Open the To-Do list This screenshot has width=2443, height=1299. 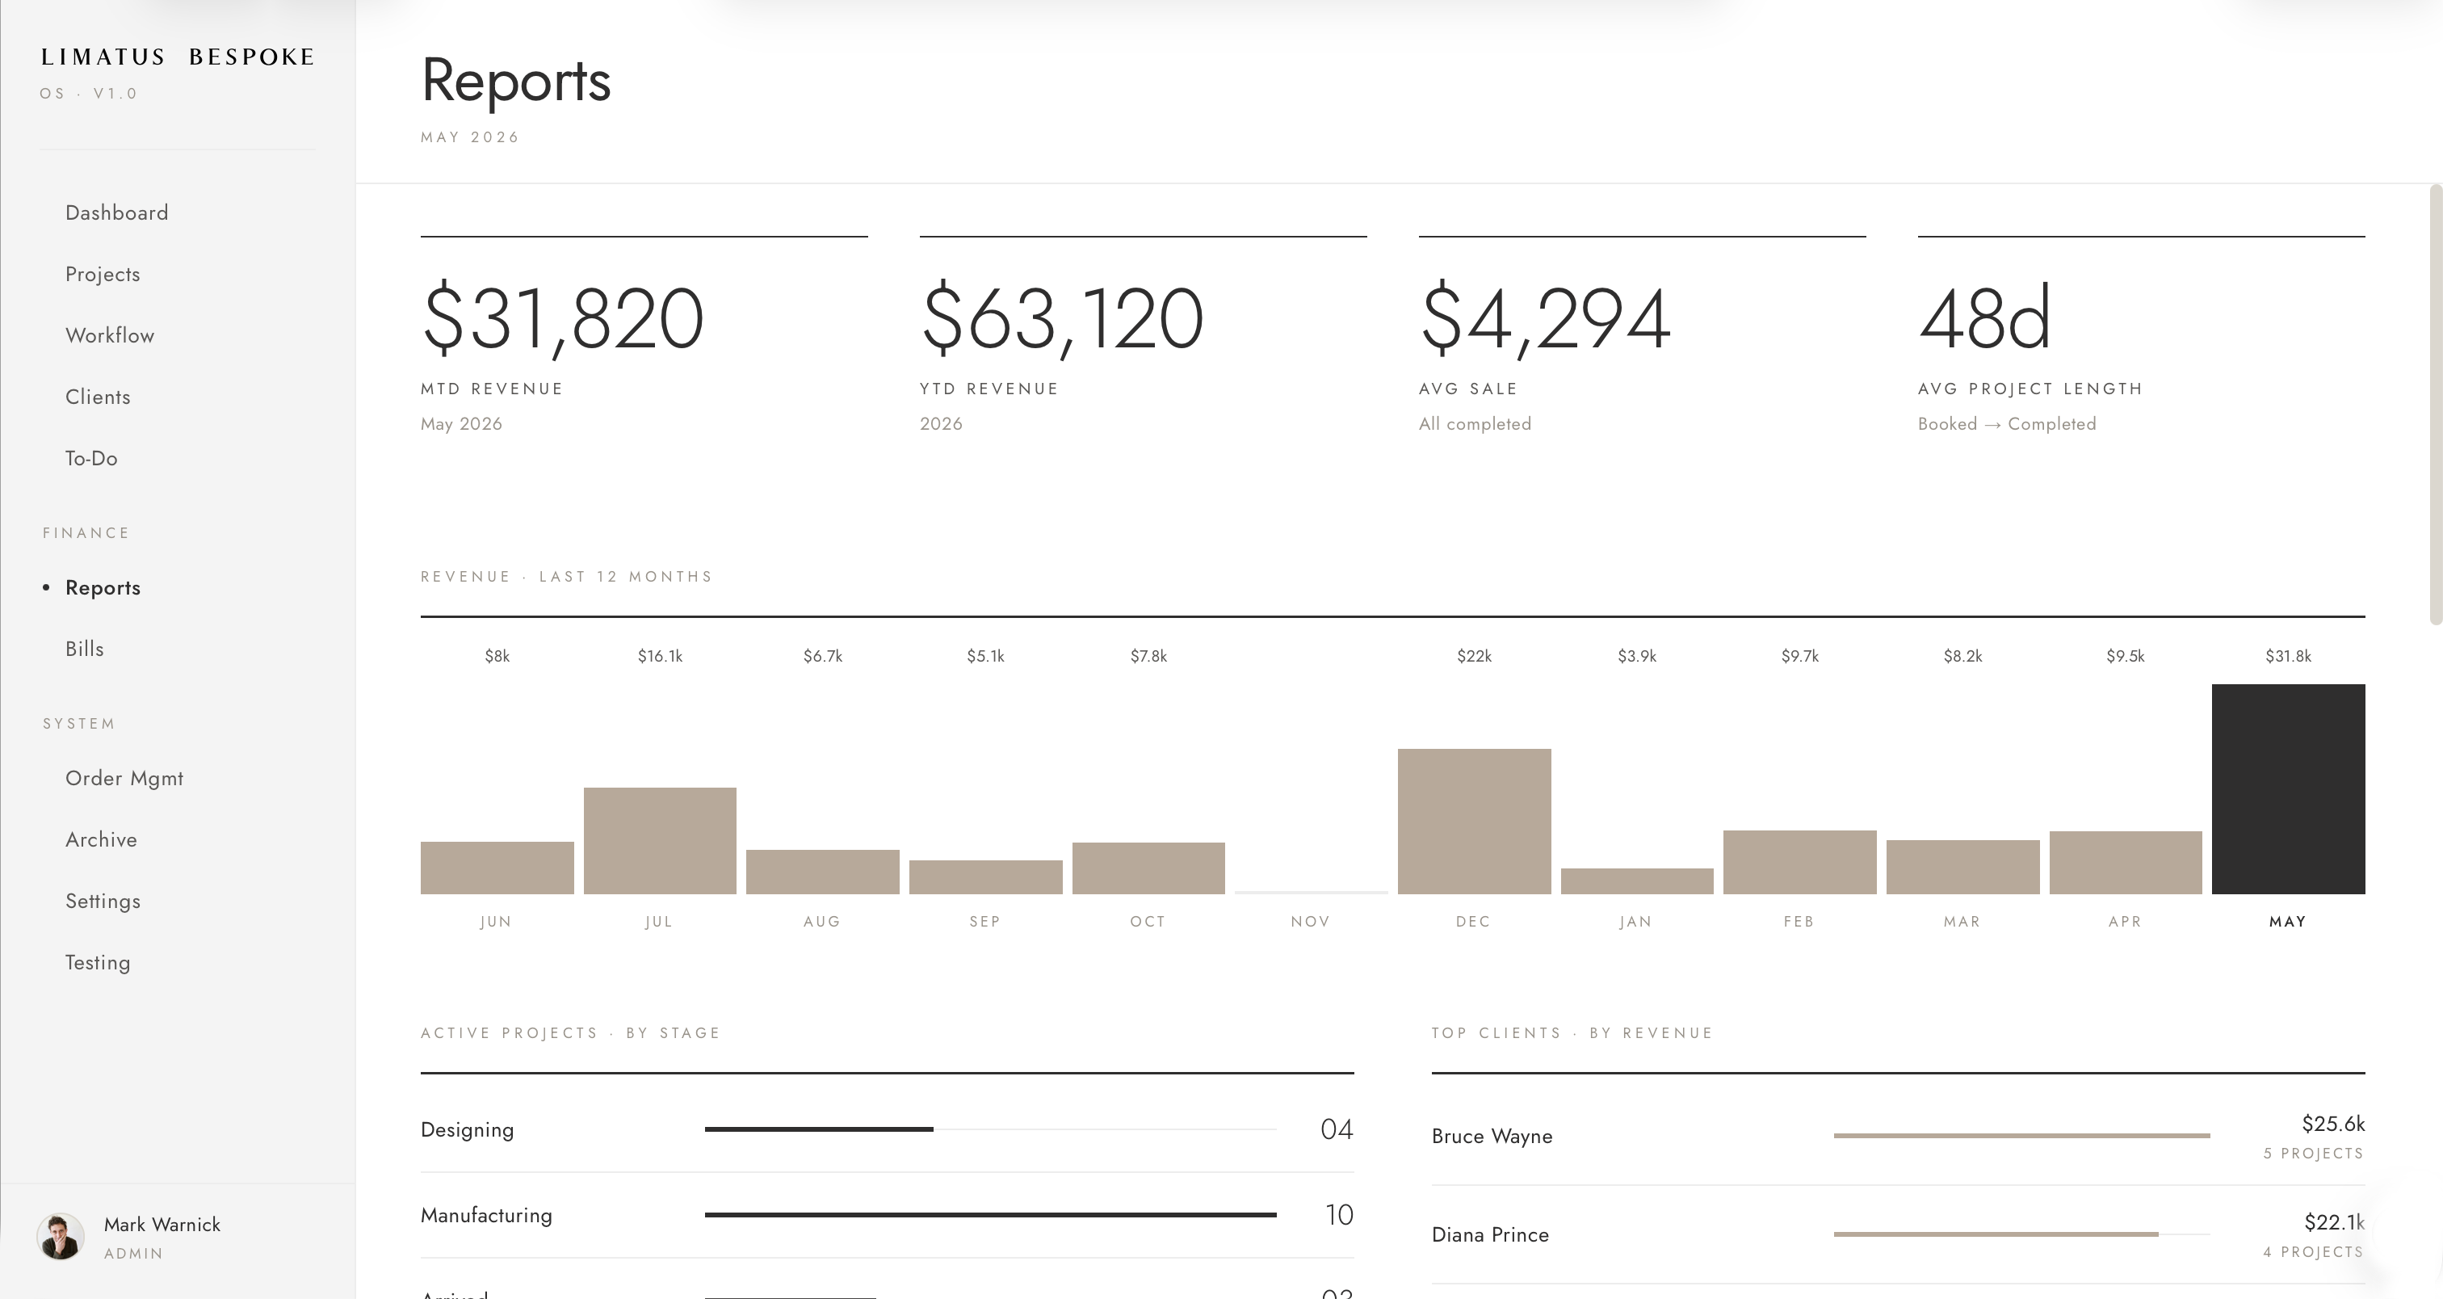(91, 458)
